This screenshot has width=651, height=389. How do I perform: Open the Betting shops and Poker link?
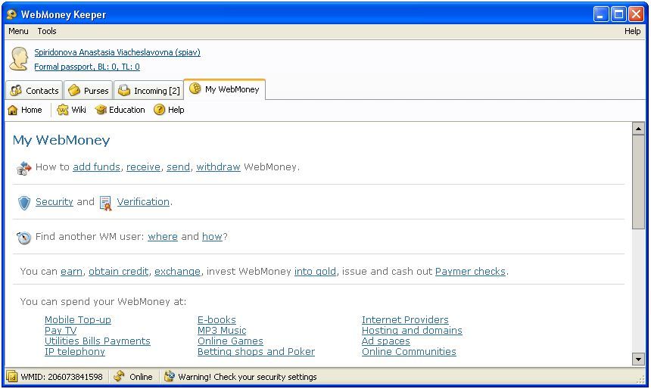point(256,352)
